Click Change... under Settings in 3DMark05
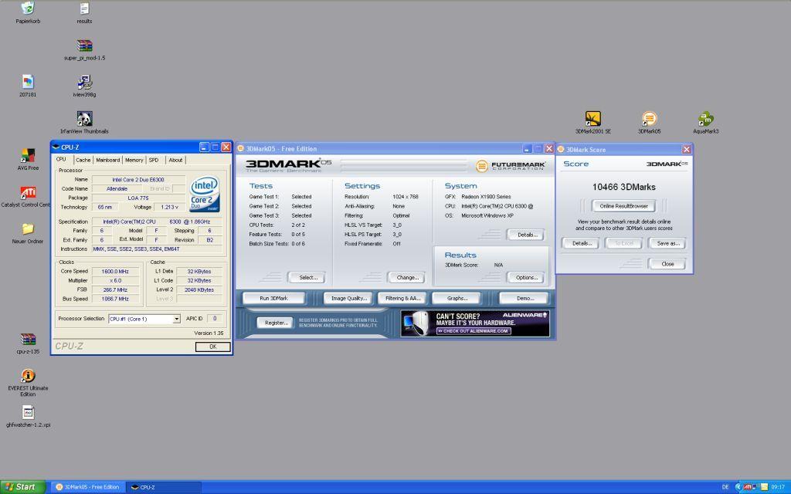Viewport: 791px width, 494px height. pyautogui.click(x=408, y=277)
